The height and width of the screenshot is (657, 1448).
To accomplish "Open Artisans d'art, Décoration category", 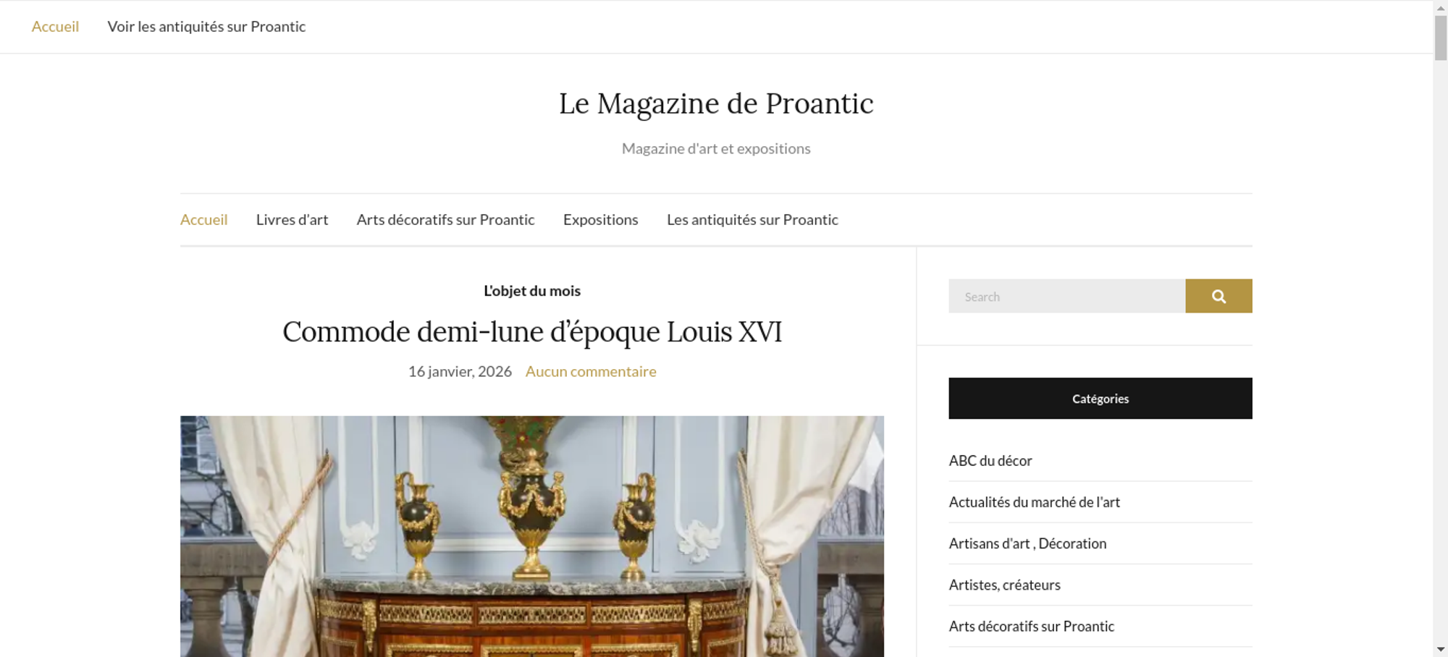I will (1028, 543).
